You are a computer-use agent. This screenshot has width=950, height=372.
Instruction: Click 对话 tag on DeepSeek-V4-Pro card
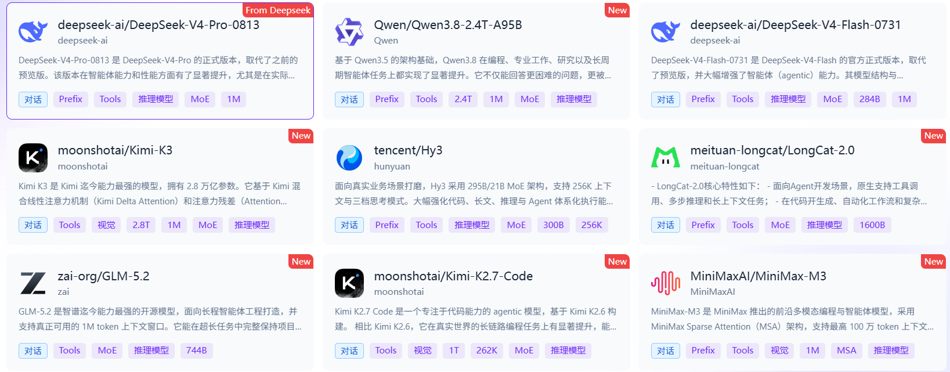click(x=33, y=99)
